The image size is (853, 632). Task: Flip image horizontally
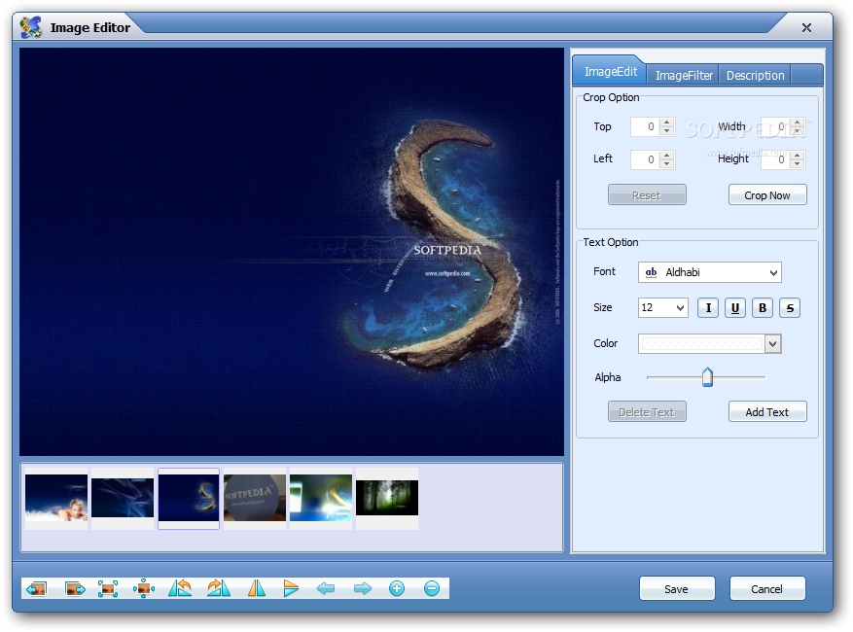(x=256, y=588)
